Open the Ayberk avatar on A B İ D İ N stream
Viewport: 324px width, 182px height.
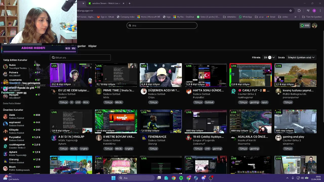(54, 138)
